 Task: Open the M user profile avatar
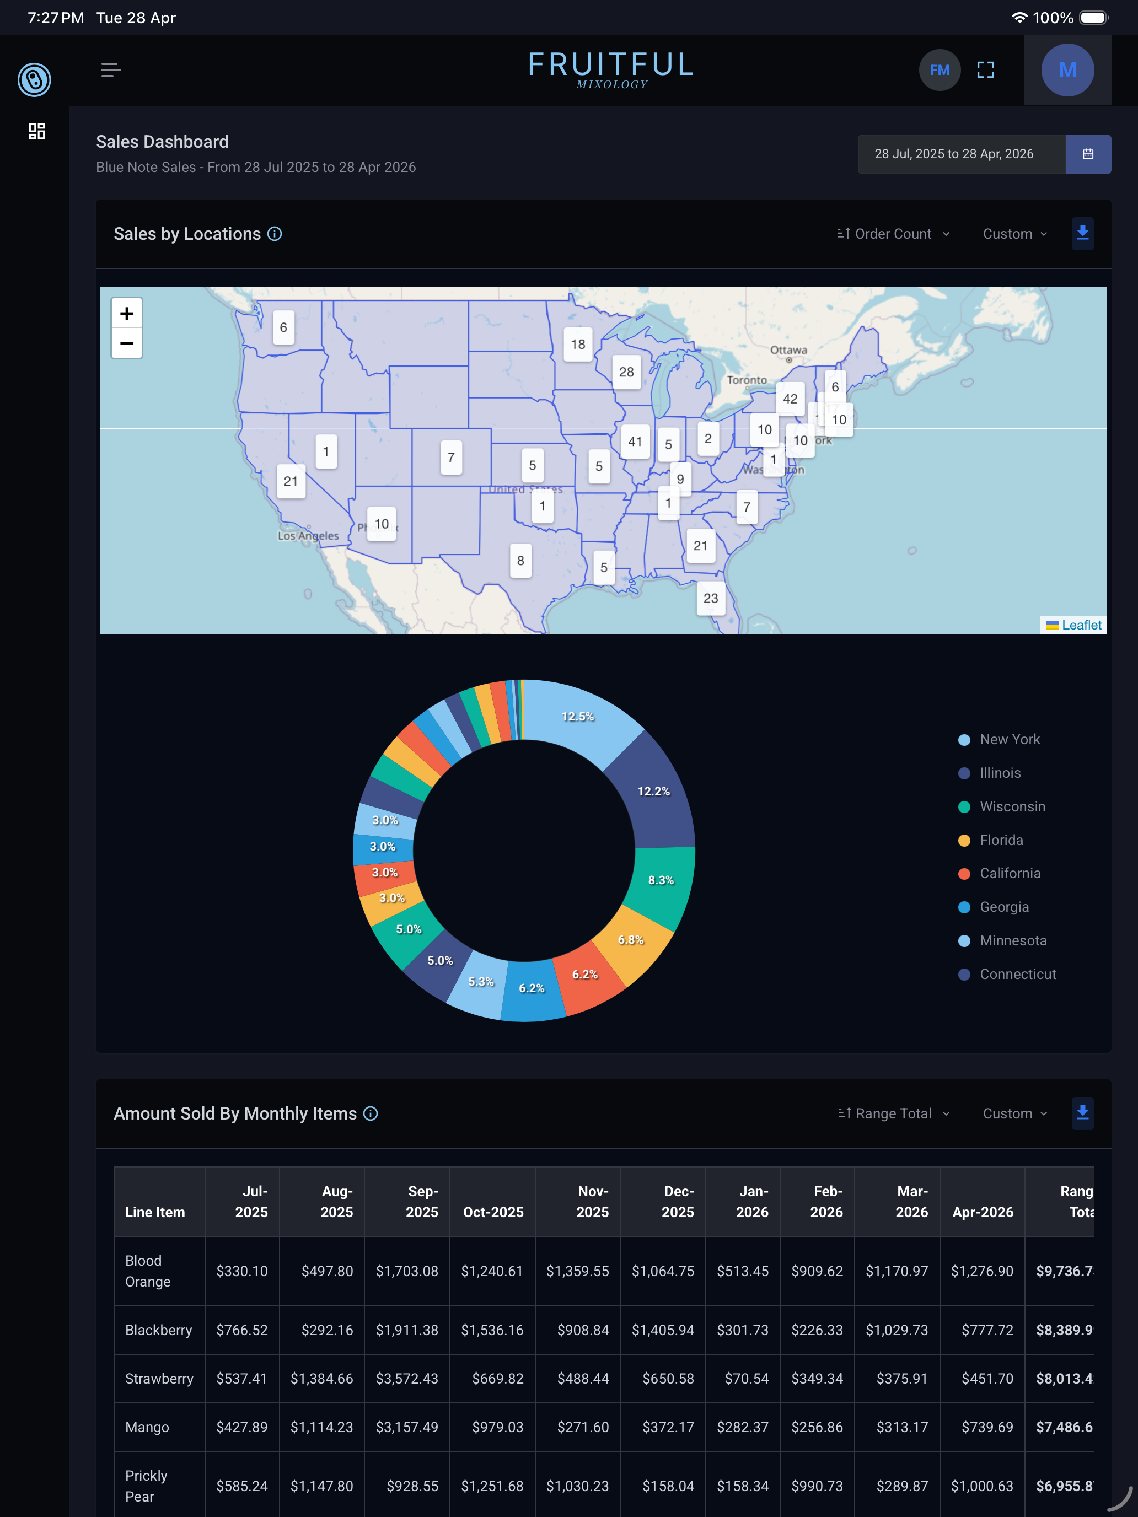click(x=1067, y=70)
